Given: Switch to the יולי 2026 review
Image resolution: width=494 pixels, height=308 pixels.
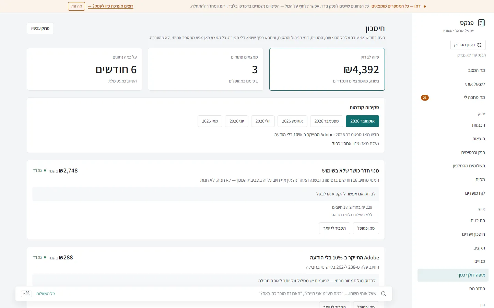Looking at the screenshot, I should 263,121.
